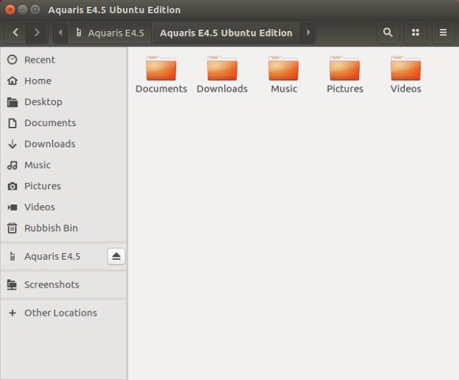Select the Pictures folder icon in main view
Image resolution: width=459 pixels, height=380 pixels.
344,68
